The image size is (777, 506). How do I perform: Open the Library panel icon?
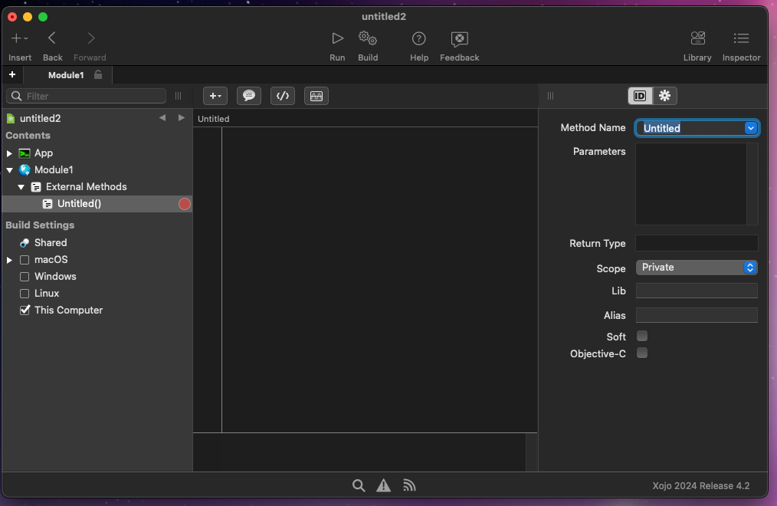click(x=697, y=38)
